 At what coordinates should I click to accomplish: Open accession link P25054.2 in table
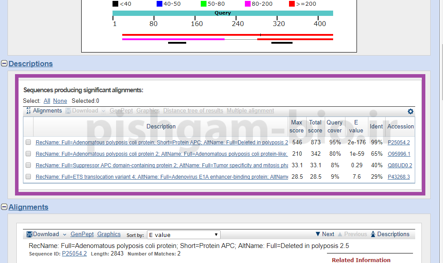click(398, 143)
